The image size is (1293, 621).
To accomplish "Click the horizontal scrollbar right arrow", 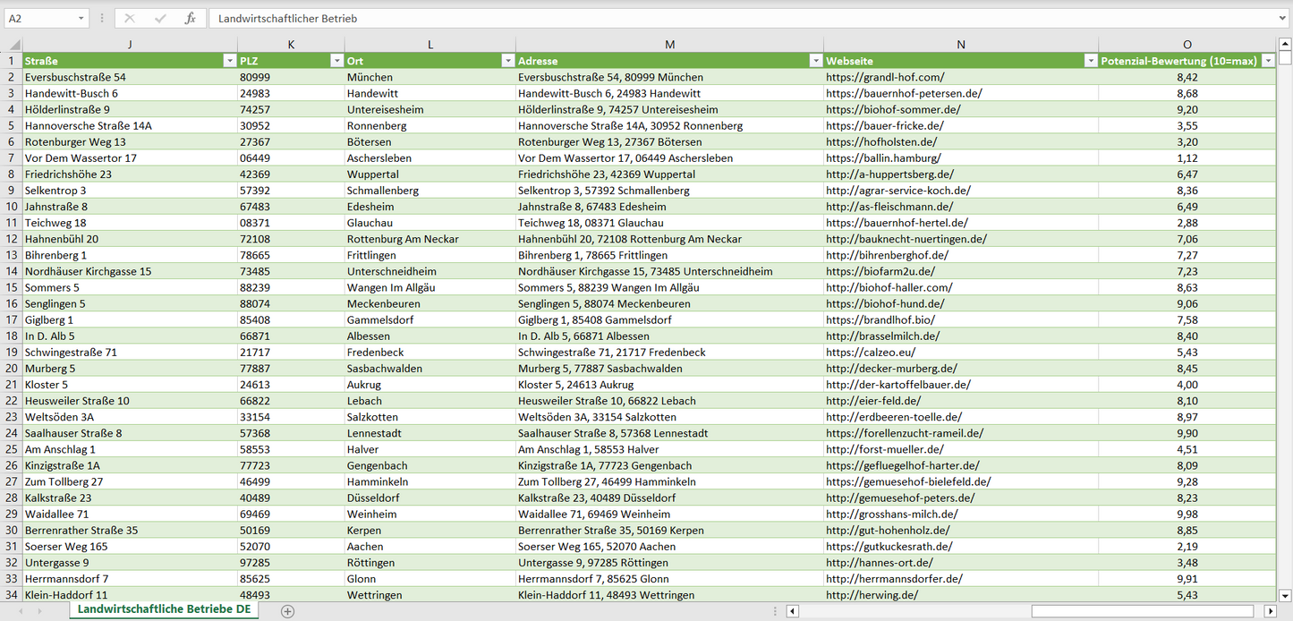I will [1270, 611].
